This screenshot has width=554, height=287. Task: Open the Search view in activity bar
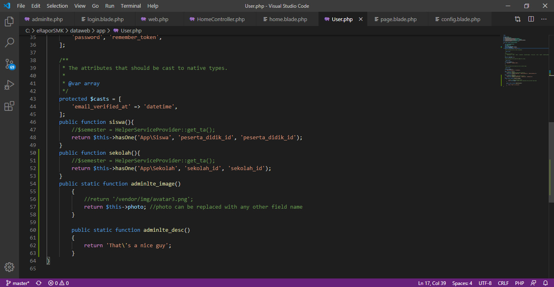pos(9,43)
